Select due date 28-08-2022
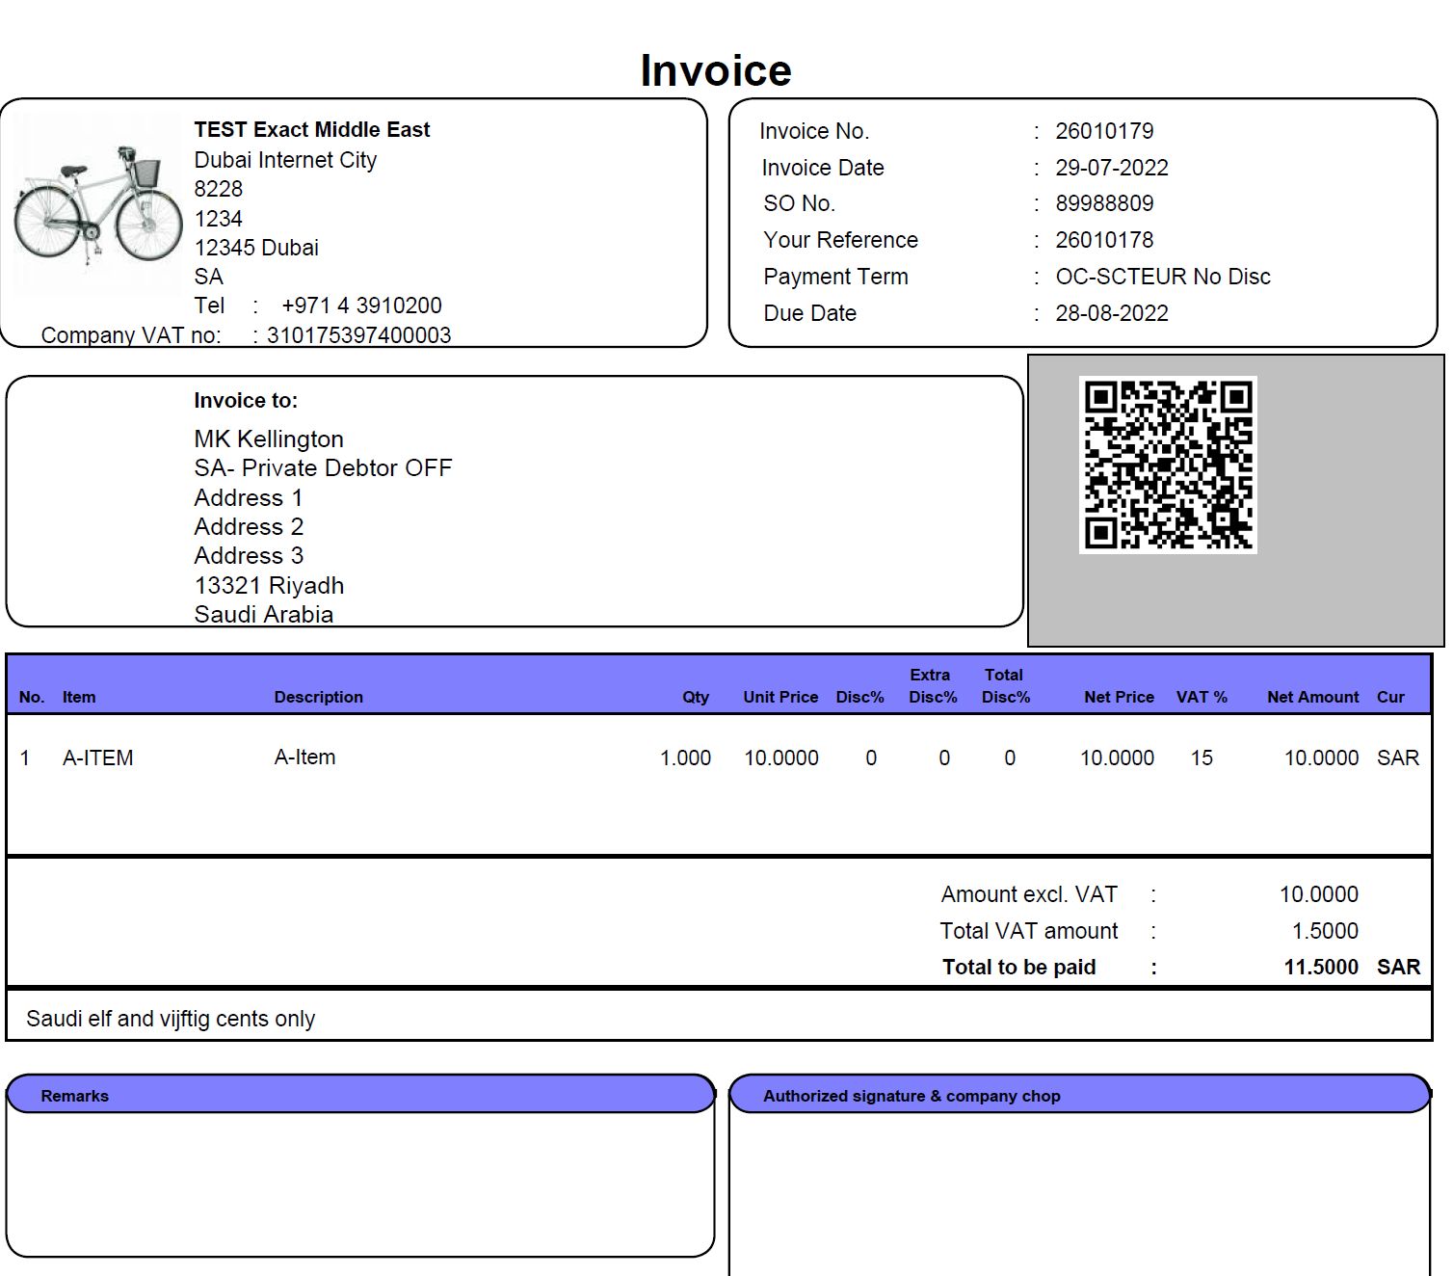 [1112, 313]
